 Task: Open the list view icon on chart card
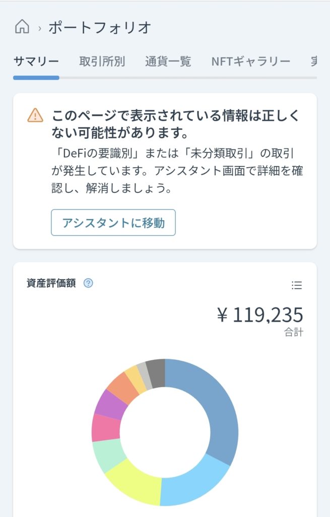297,286
